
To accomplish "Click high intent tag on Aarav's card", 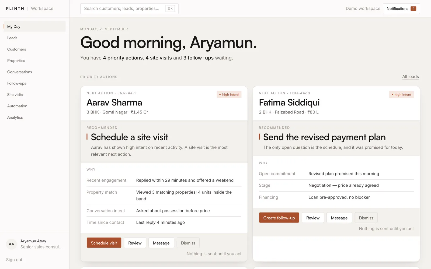I will pyautogui.click(x=229, y=94).
